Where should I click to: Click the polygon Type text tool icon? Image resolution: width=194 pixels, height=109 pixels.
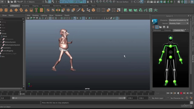click(x=36, y=10)
